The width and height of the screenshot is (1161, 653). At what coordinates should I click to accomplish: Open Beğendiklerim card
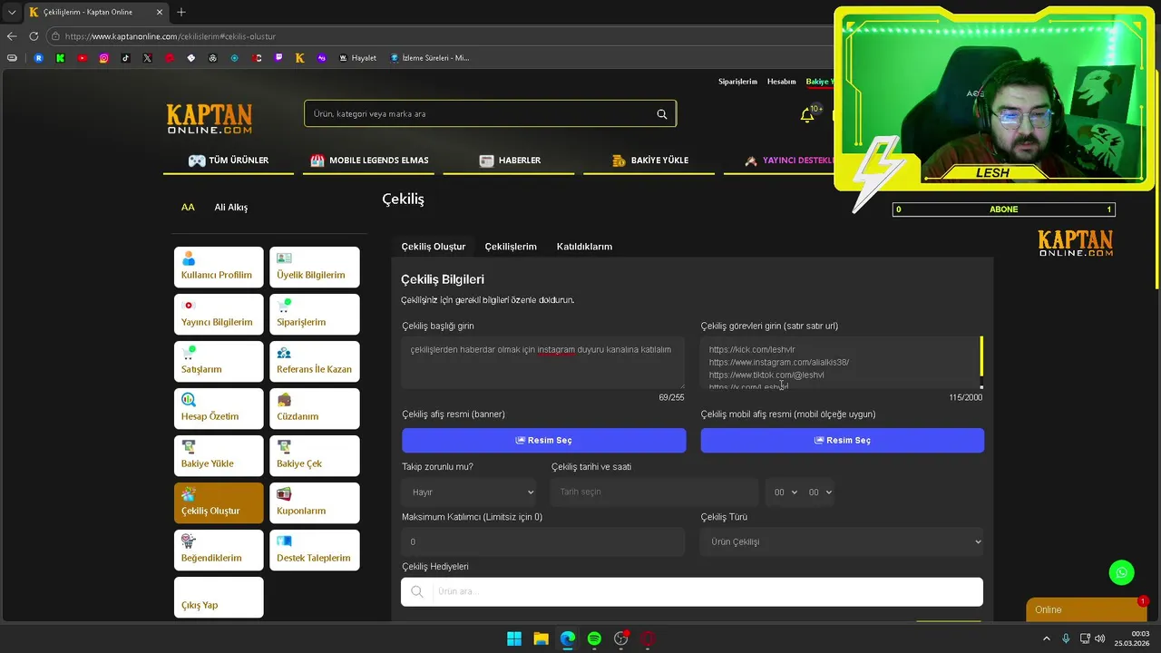219,550
